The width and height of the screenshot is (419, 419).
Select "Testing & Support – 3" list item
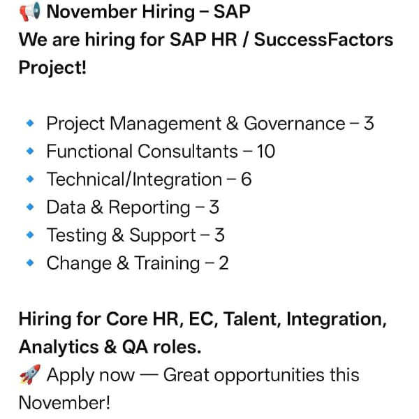click(x=135, y=235)
